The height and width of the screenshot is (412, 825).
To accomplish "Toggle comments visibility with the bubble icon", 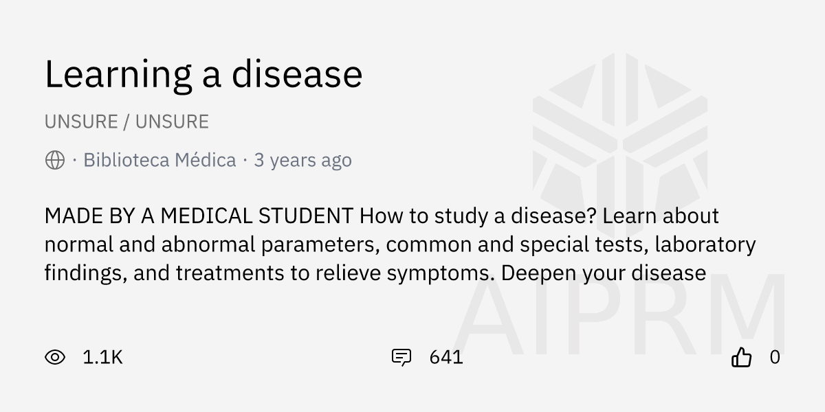I will click(402, 357).
